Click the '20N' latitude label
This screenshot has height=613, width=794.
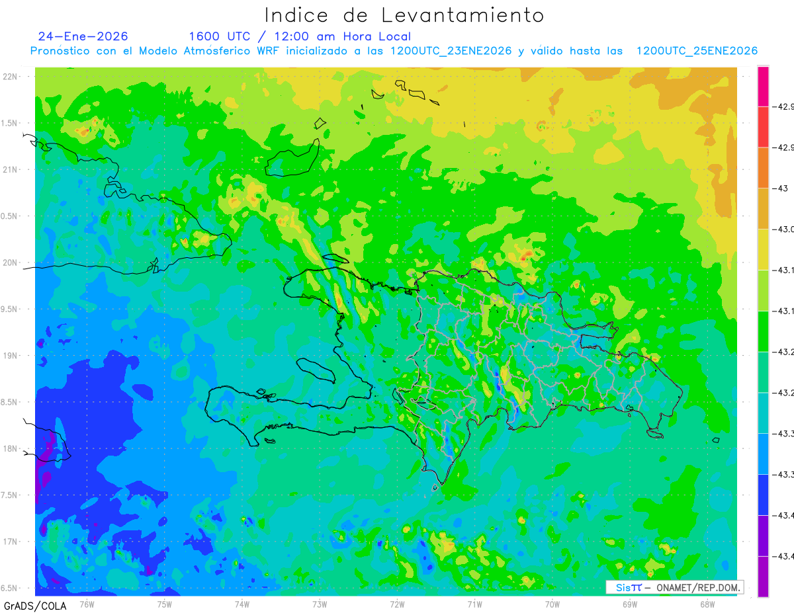11,263
